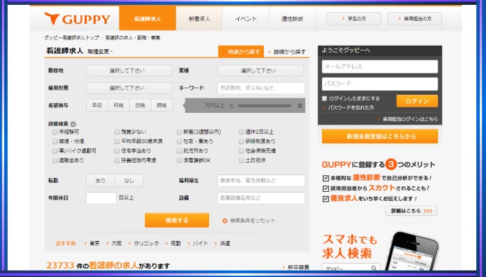Open the 業種 selection dropdown

(x=260, y=71)
